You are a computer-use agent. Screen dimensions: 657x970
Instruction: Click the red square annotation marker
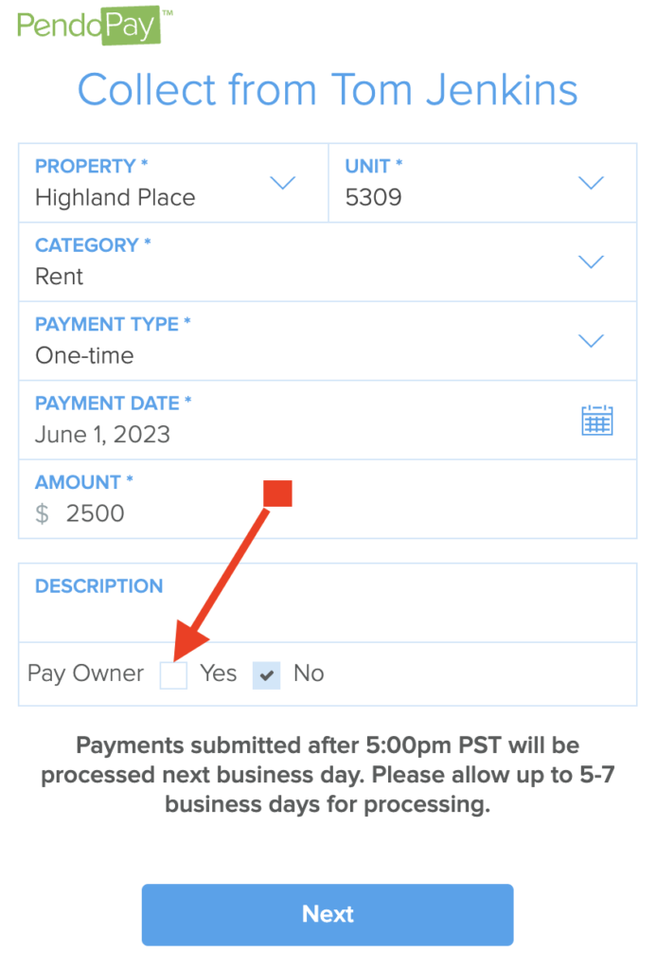pyautogui.click(x=277, y=494)
